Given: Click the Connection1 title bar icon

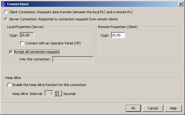Looking at the screenshot, I should click(x=4, y=4).
